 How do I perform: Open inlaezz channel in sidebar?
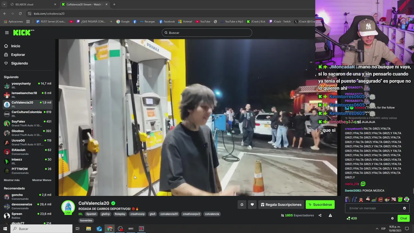tap(27, 161)
